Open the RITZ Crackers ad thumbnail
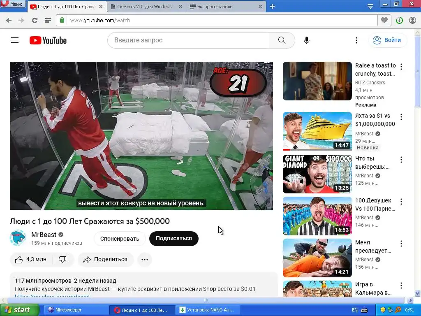 pos(317,81)
